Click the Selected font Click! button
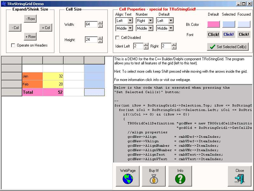Image resolution: width=254 pixels, height=191 pixels. pos(229,34)
